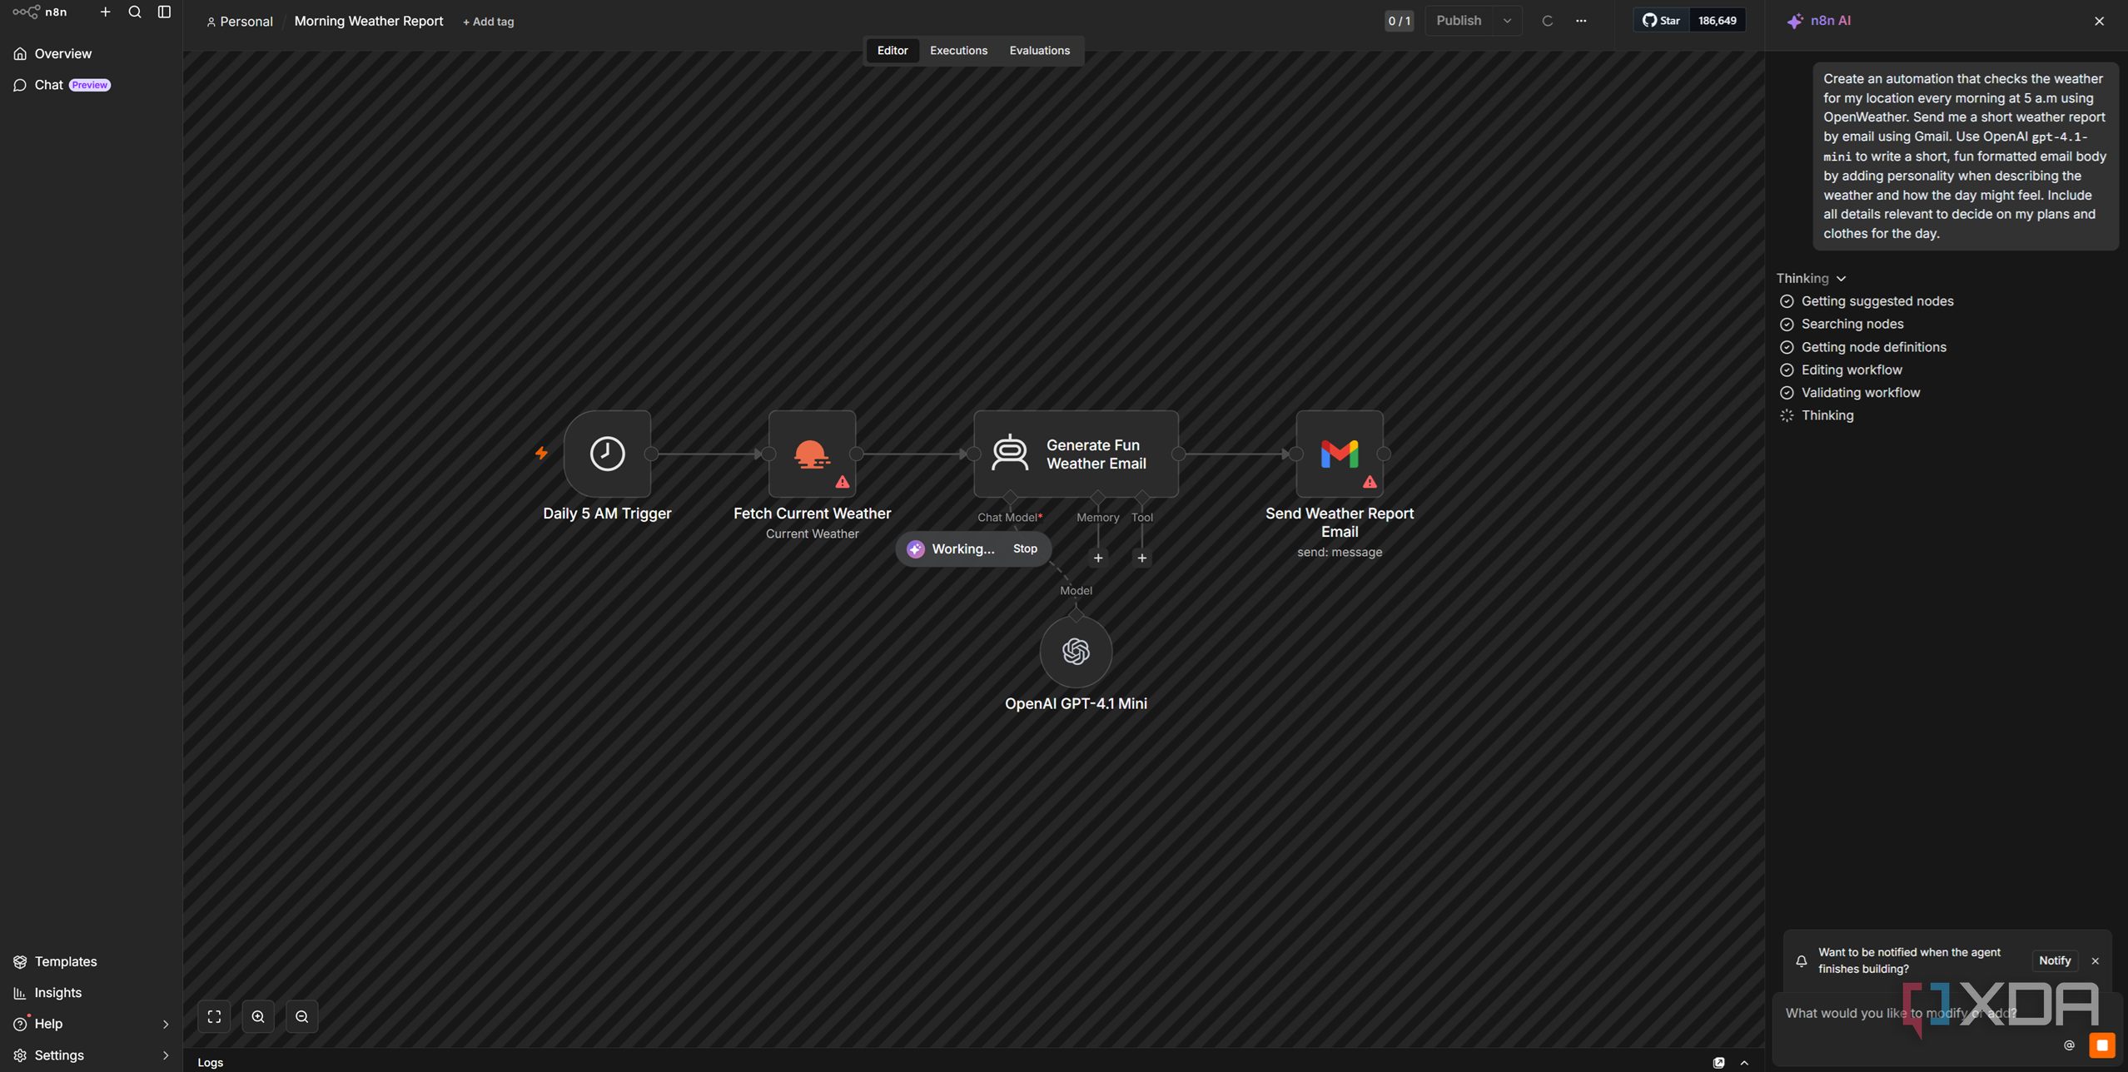Select the OpenAI GPT-4.1 Mini model node
Image resolution: width=2128 pixels, height=1072 pixels.
[x=1076, y=652]
